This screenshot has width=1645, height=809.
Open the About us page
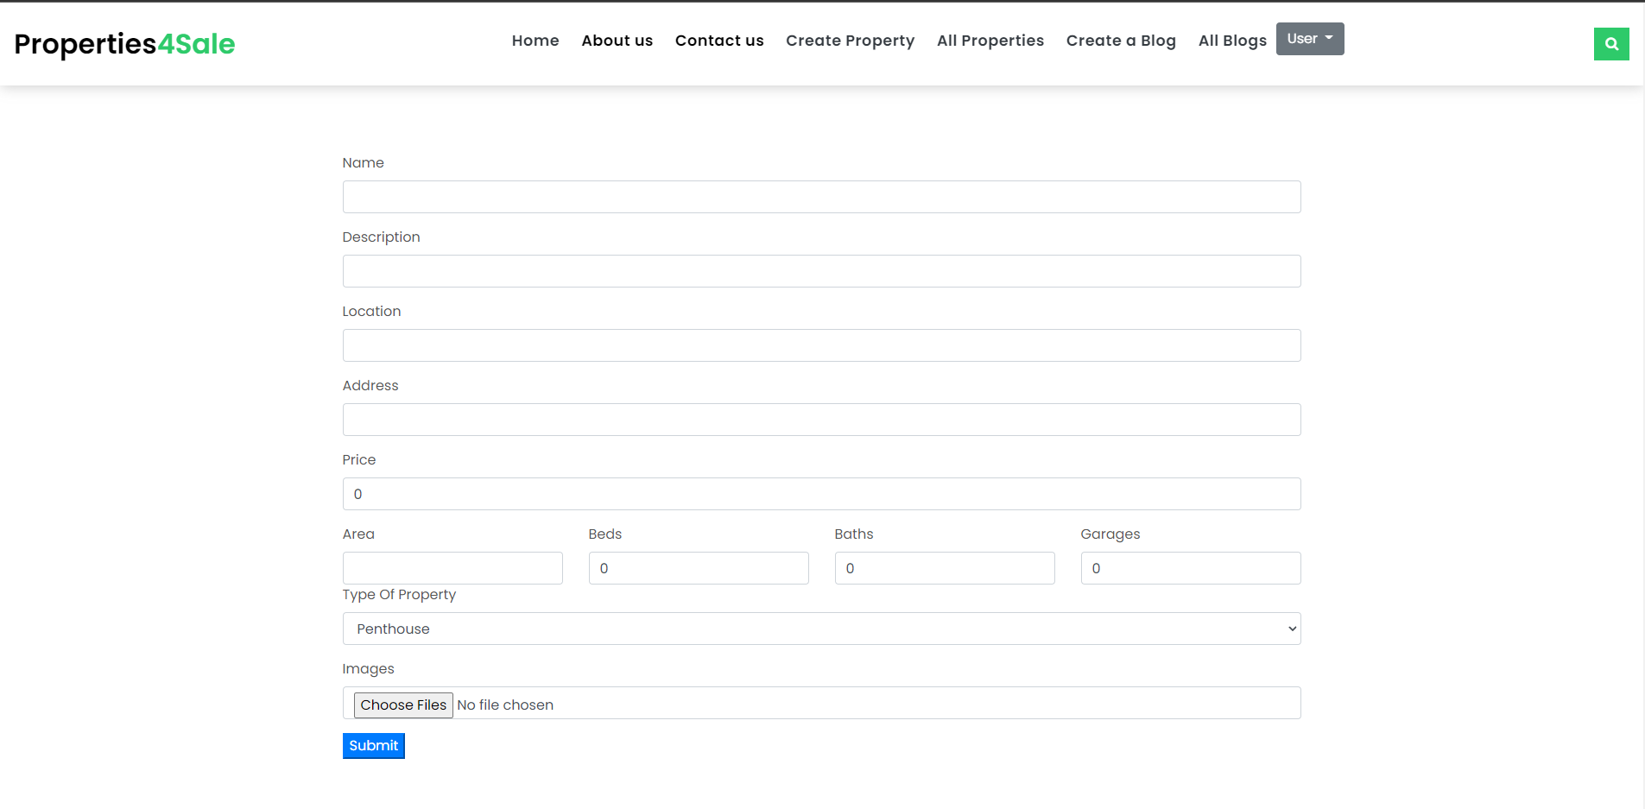[617, 40]
